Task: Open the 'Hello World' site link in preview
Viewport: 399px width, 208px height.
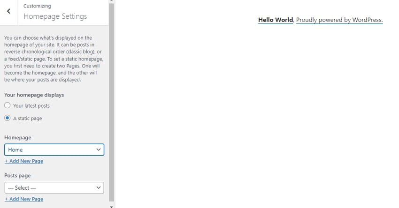Action: 276,20
